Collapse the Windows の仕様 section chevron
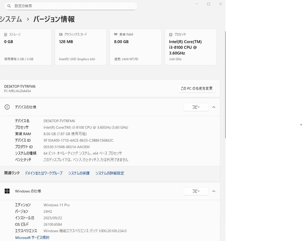This screenshot has height=241, width=302. click(x=214, y=191)
